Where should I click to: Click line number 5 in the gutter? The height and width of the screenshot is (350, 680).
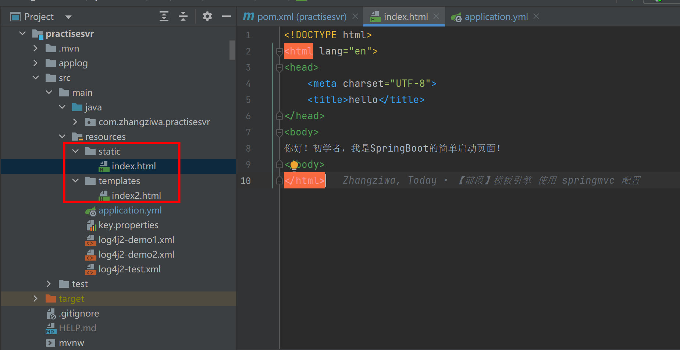[x=248, y=100]
